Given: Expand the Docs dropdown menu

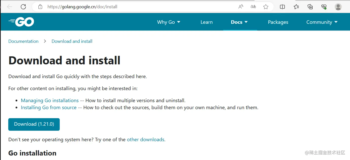Looking at the screenshot, I should [239, 22].
